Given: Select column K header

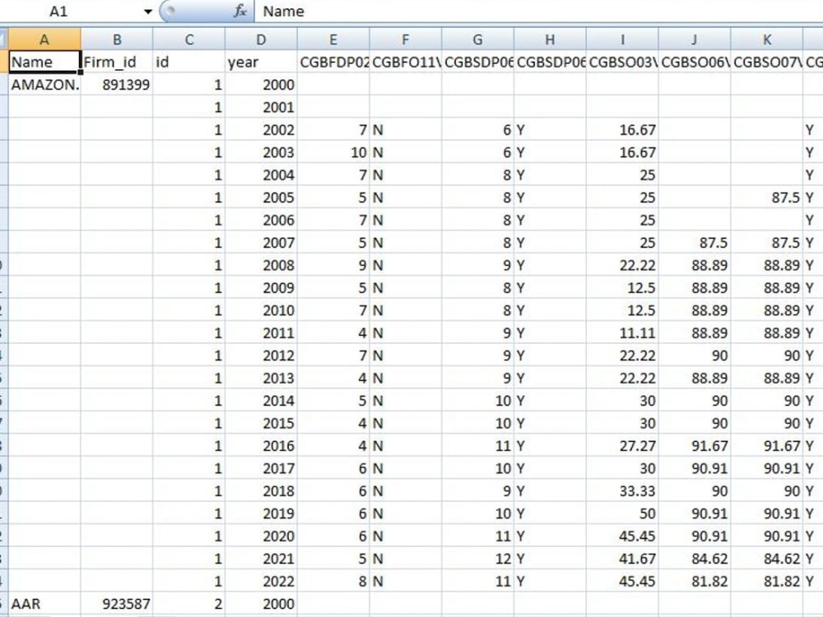Looking at the screenshot, I should 767,39.
